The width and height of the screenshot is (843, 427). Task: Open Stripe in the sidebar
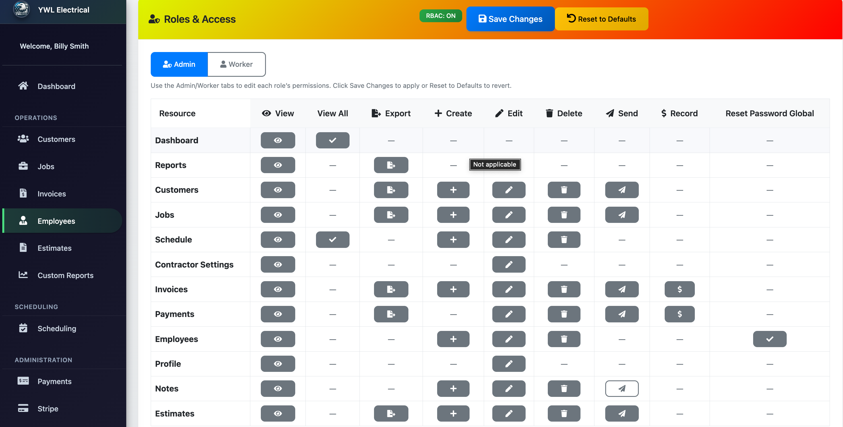click(48, 408)
